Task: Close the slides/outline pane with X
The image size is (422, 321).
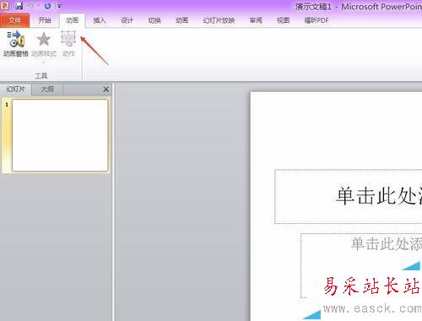Action: pos(105,90)
